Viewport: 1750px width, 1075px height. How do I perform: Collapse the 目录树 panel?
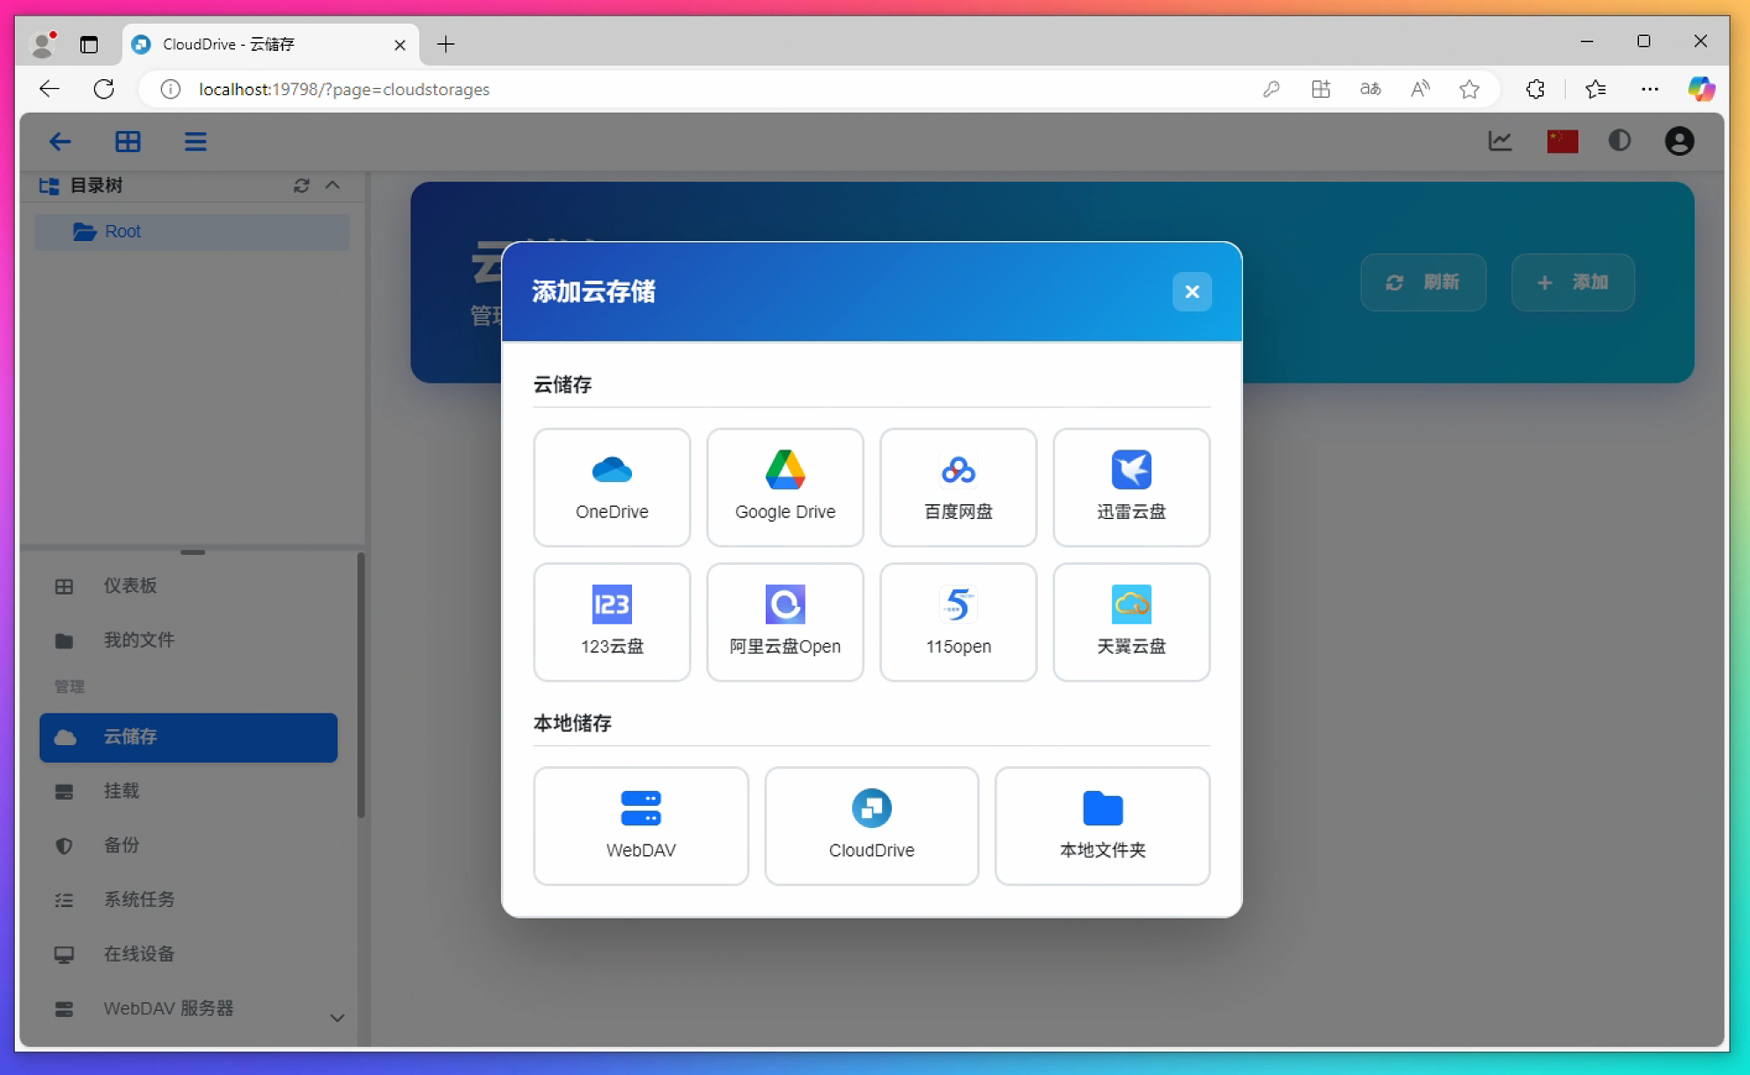[333, 186]
